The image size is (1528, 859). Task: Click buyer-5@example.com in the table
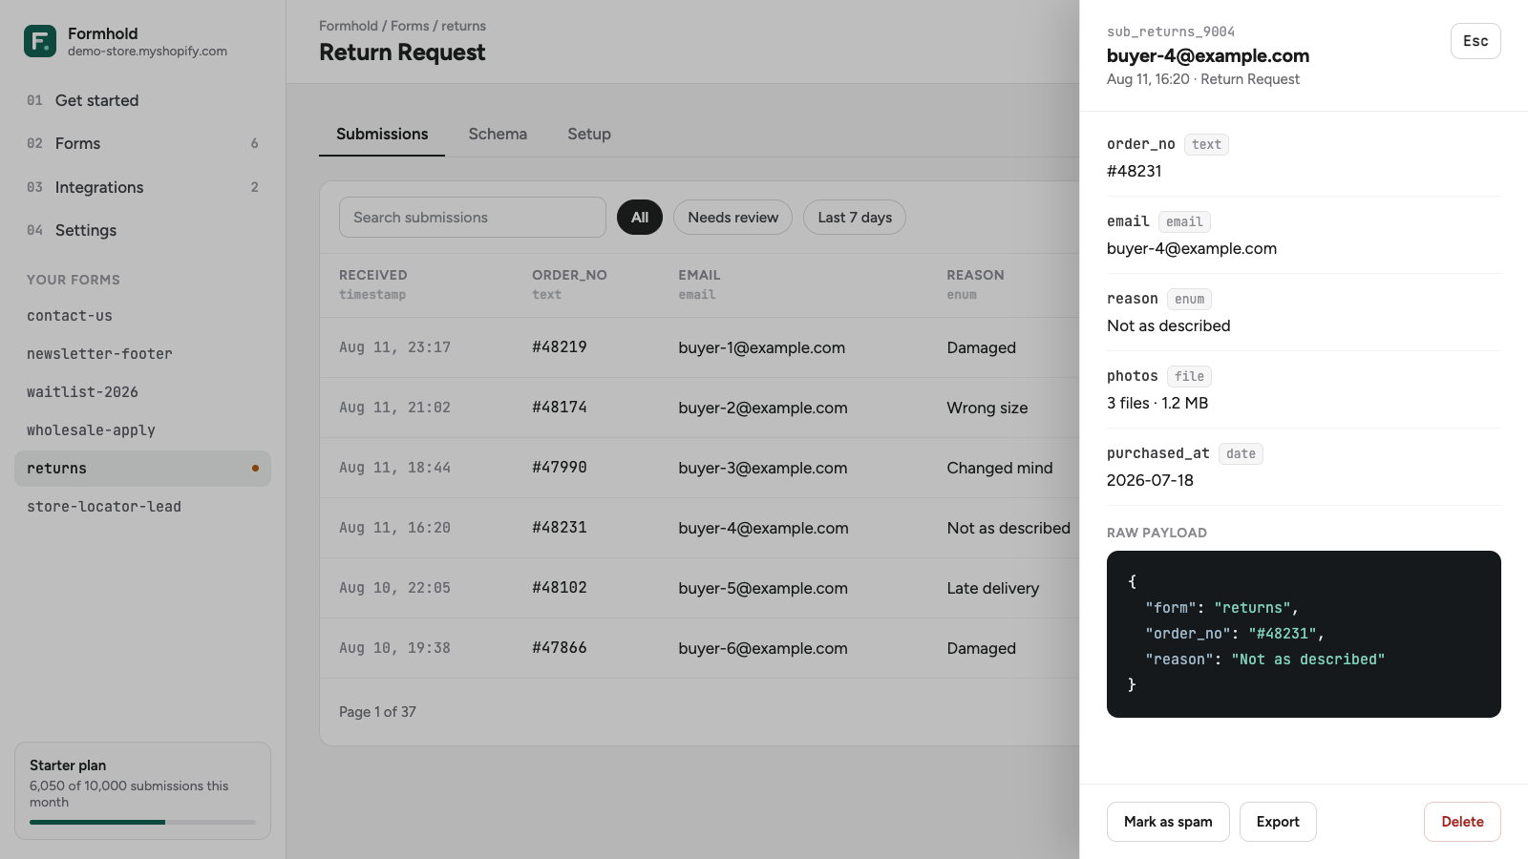[x=763, y=588]
